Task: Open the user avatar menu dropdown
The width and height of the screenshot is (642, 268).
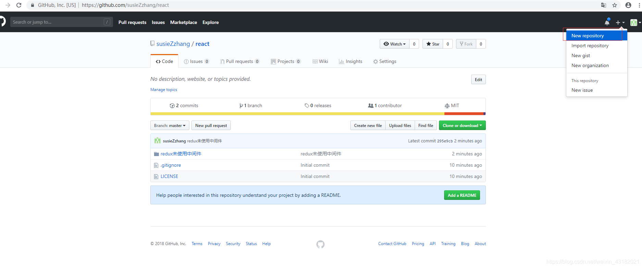Action: coord(635,23)
